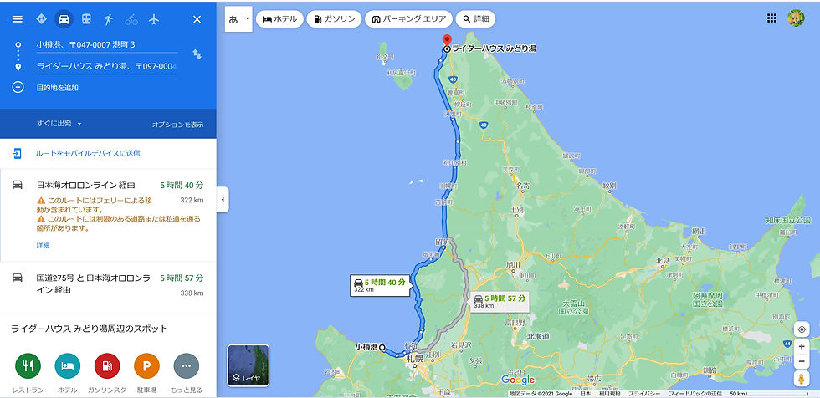The image size is (820, 398).
Task: Collapse the side panel arrow
Action: [223, 200]
